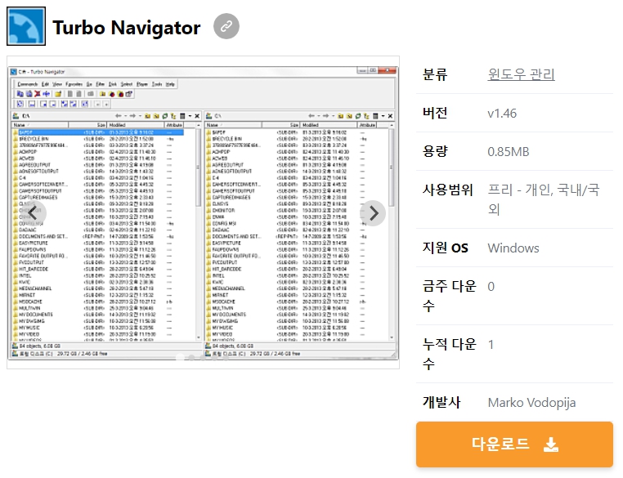This screenshot has width=623, height=478.
Task: Copy page link with the chain icon
Action: click(226, 27)
